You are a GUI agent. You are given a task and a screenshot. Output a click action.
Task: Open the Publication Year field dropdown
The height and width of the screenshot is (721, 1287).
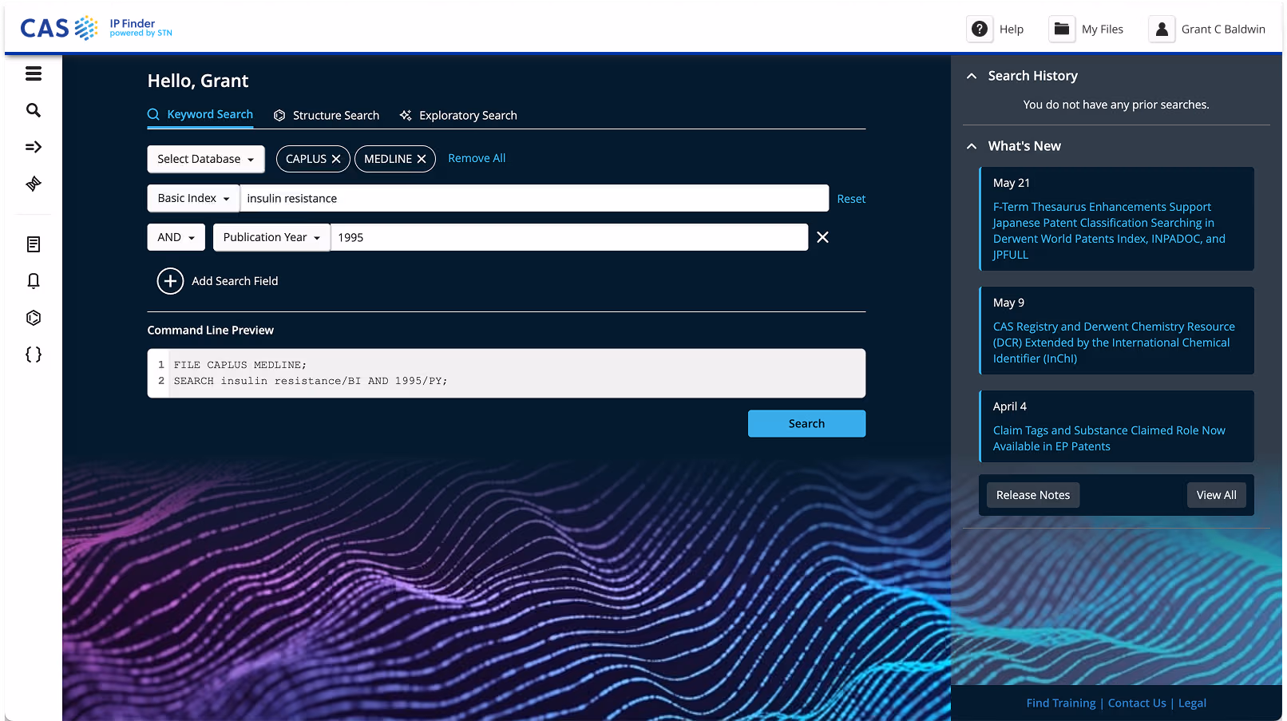271,237
